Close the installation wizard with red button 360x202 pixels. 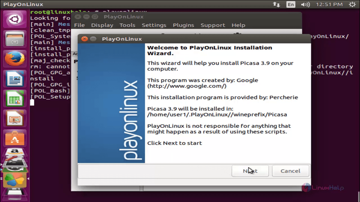click(84, 39)
